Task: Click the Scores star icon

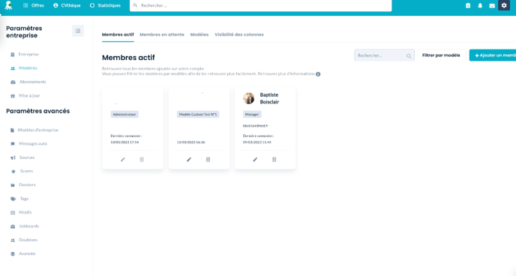Action: click(x=13, y=172)
